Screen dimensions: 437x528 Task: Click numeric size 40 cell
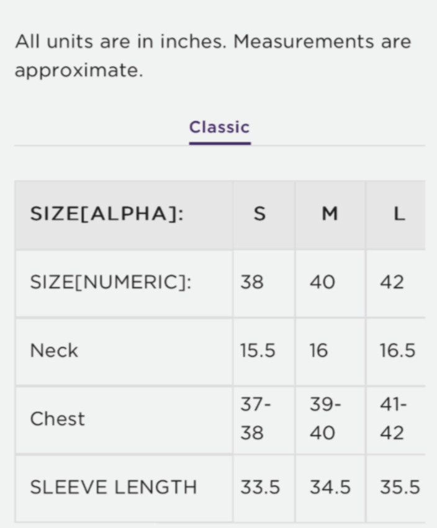click(323, 282)
